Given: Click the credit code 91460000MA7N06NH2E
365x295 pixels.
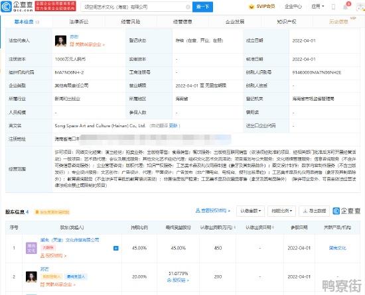Looking at the screenshot, I should point(317,72).
